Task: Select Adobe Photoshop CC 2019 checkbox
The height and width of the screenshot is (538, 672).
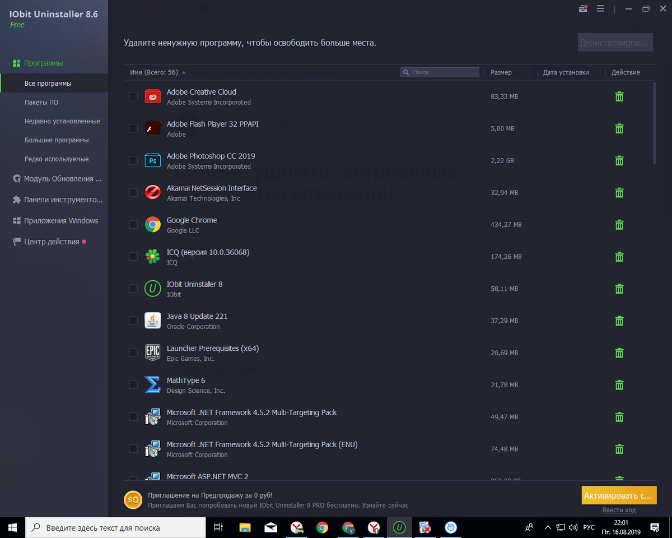Action: tap(133, 160)
